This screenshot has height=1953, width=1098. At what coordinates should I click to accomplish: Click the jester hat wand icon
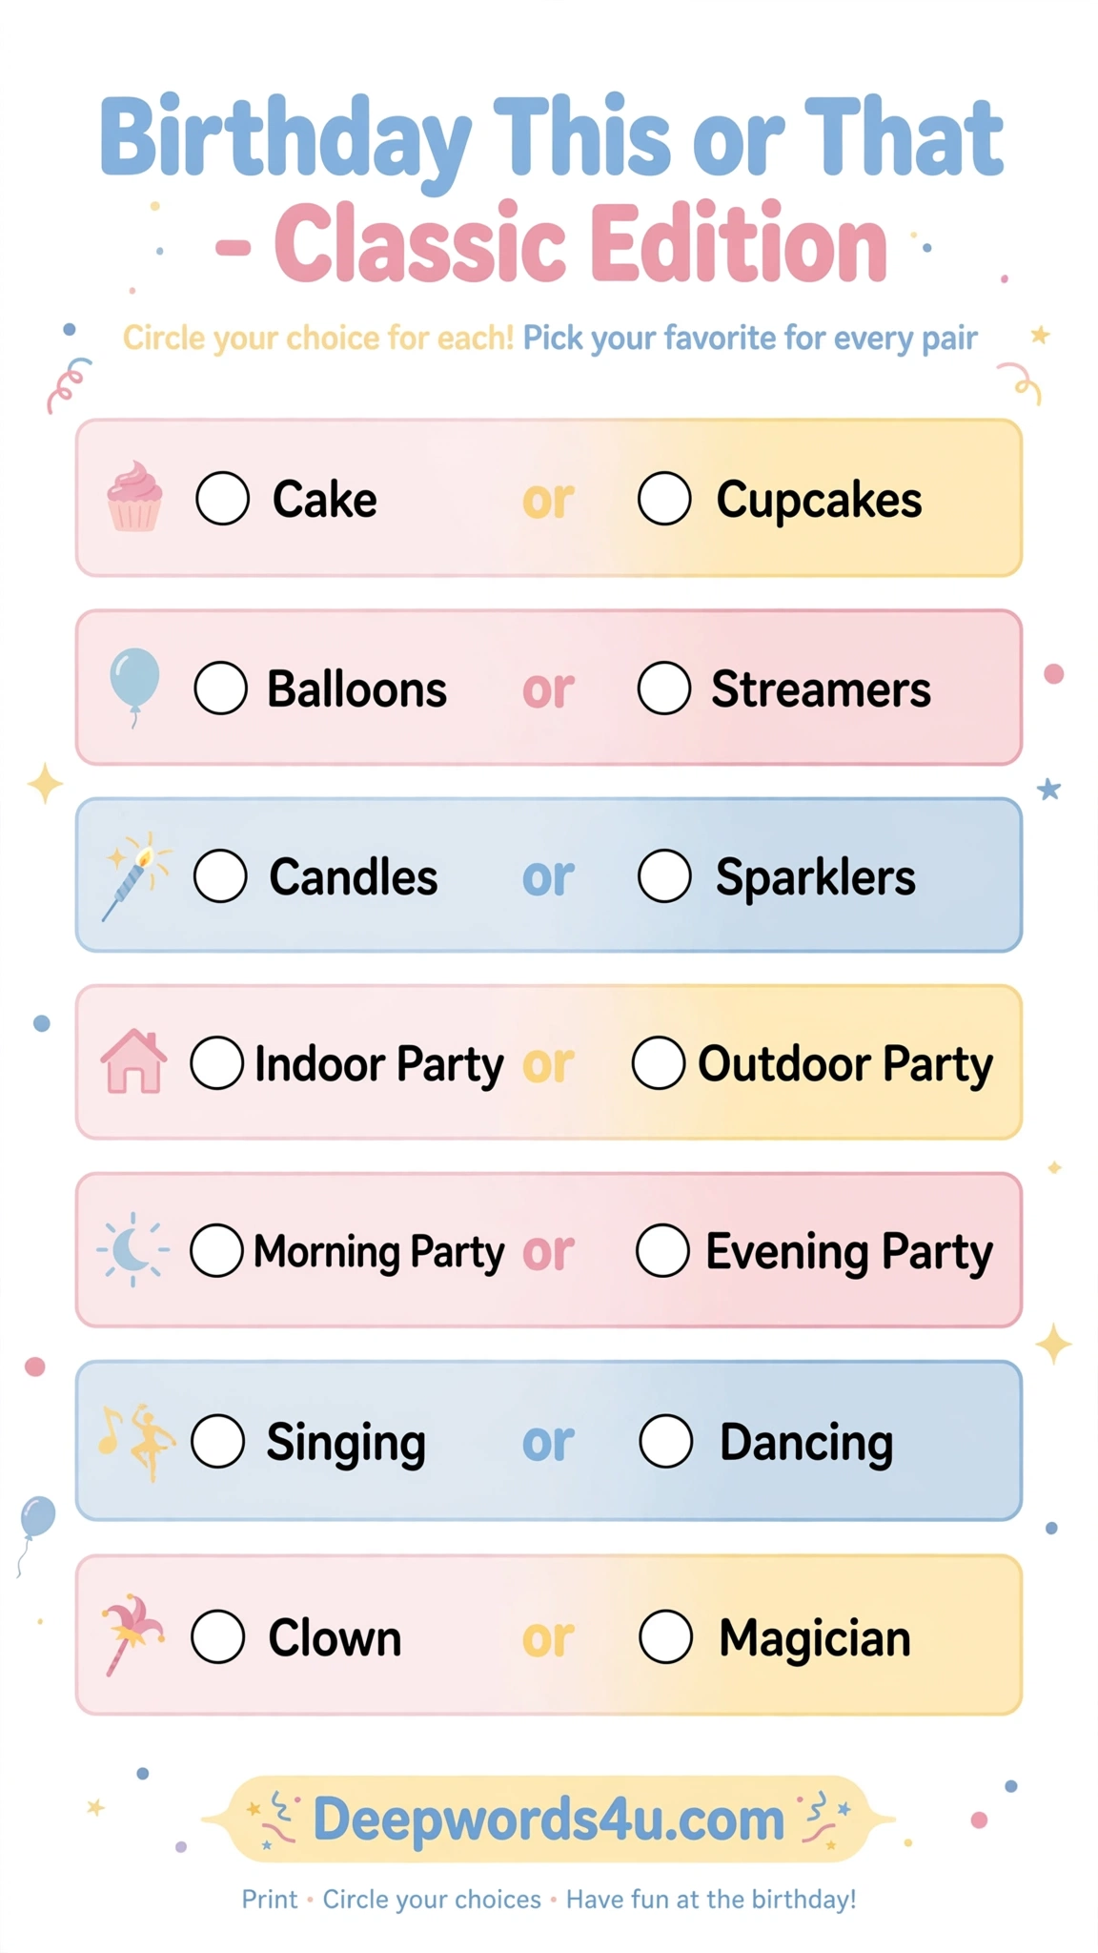pos(132,1634)
